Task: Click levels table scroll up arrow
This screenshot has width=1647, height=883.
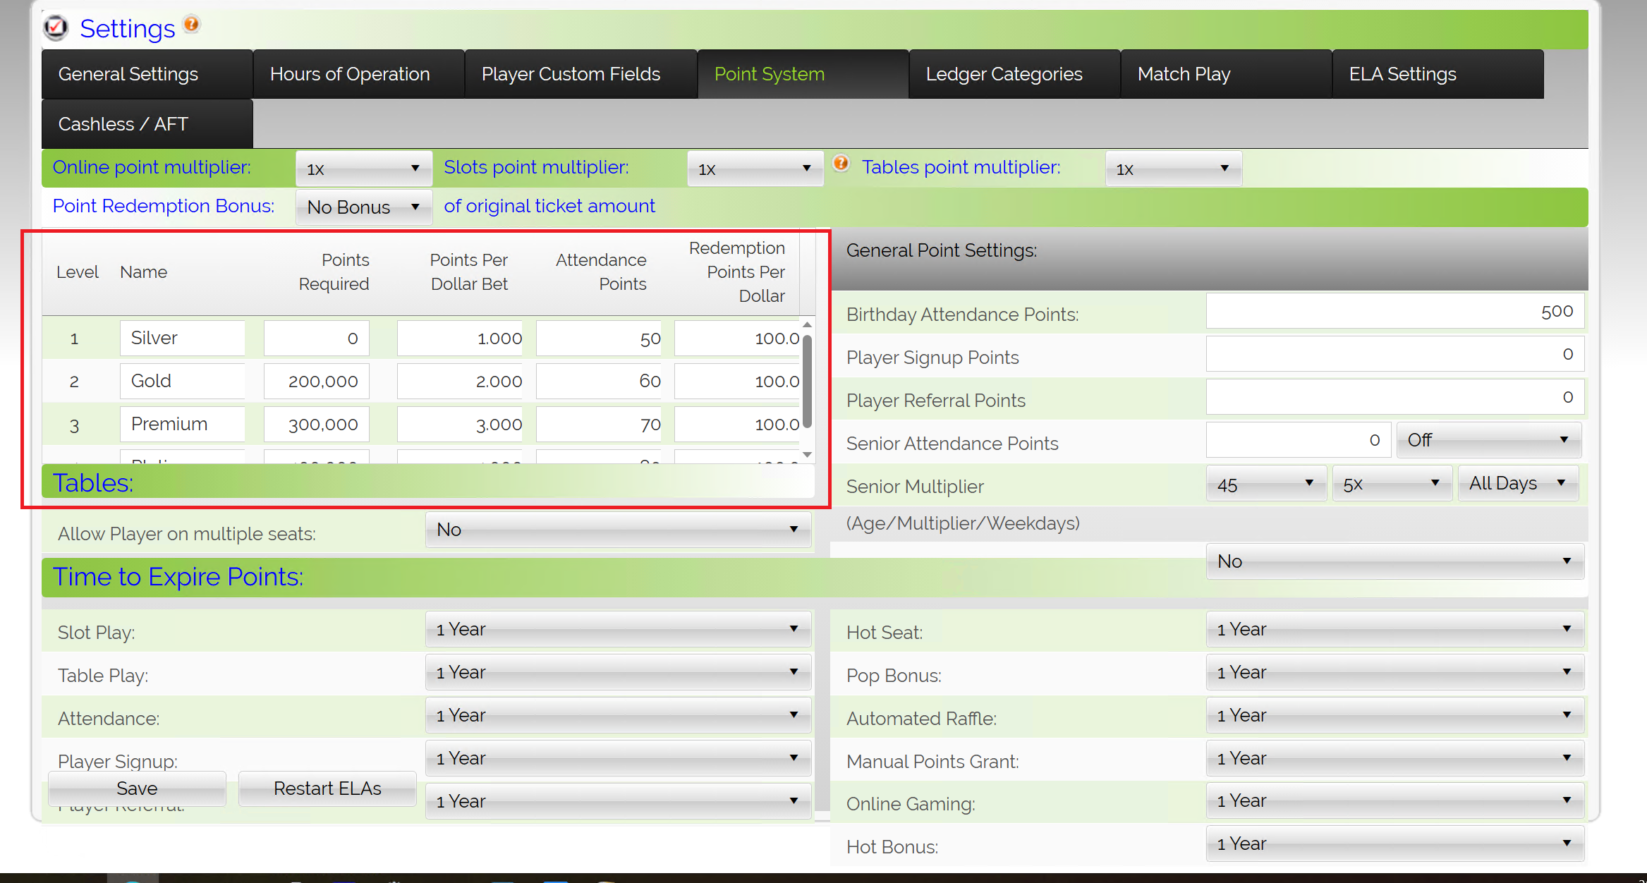Action: point(807,324)
